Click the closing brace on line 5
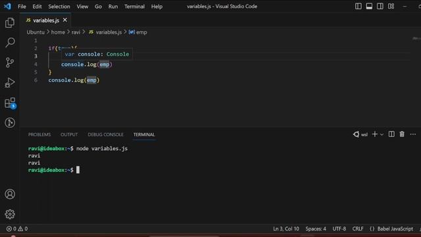The image size is (421, 237). point(50,72)
